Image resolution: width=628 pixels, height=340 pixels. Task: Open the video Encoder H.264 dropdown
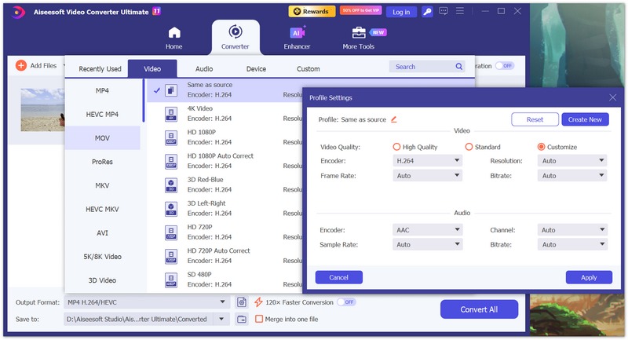point(427,161)
